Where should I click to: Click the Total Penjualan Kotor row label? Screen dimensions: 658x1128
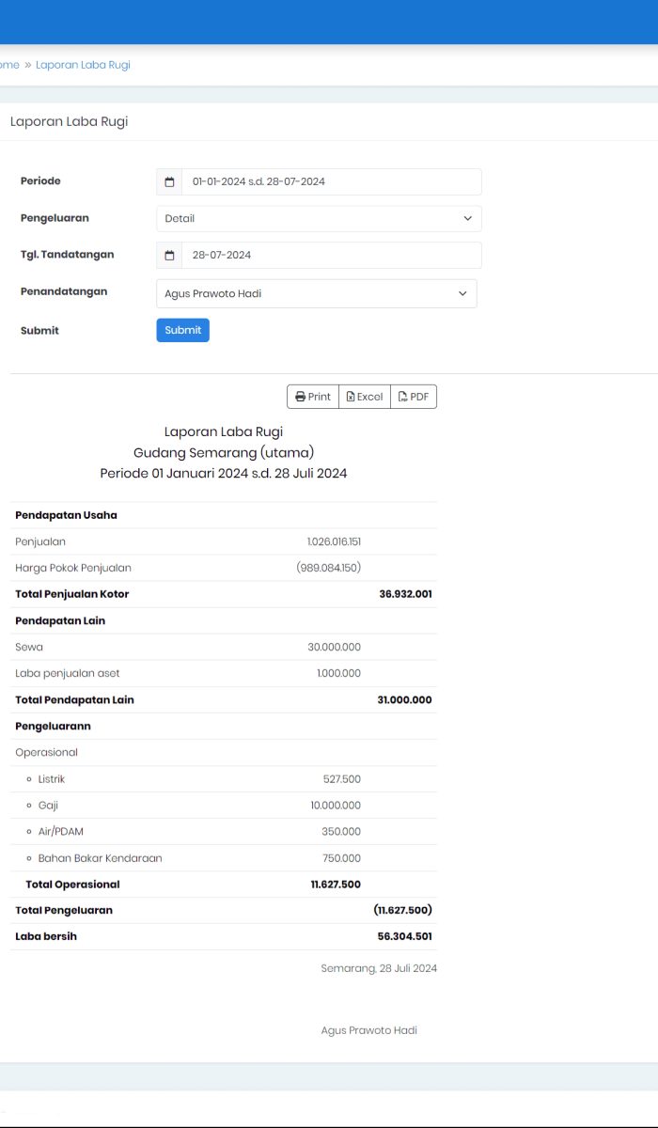coord(72,594)
